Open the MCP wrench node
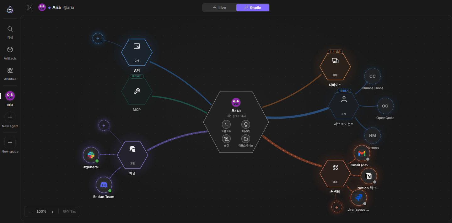This screenshot has height=223, width=452. (x=137, y=91)
